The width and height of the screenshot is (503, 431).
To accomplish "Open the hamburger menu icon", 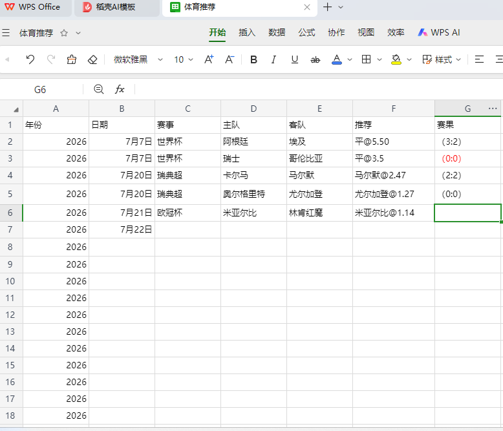I will (6, 33).
